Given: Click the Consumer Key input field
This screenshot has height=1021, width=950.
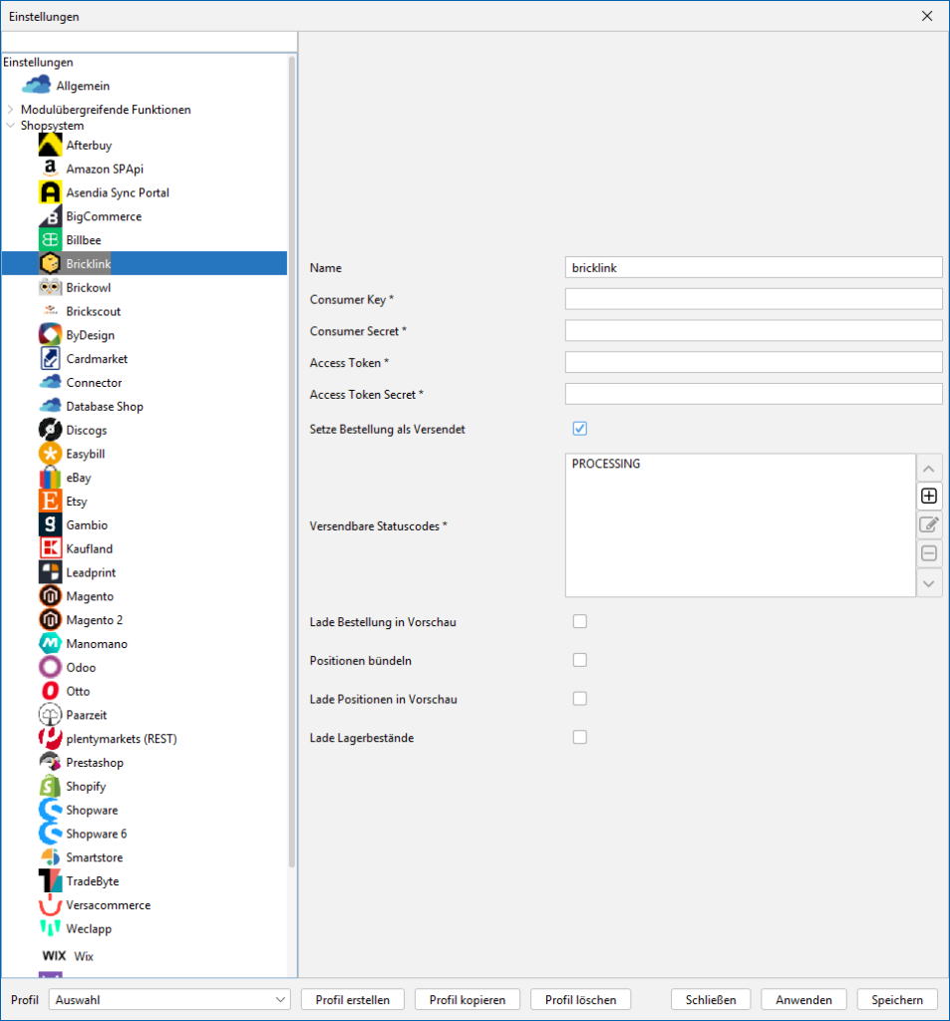Looking at the screenshot, I should coord(753,299).
